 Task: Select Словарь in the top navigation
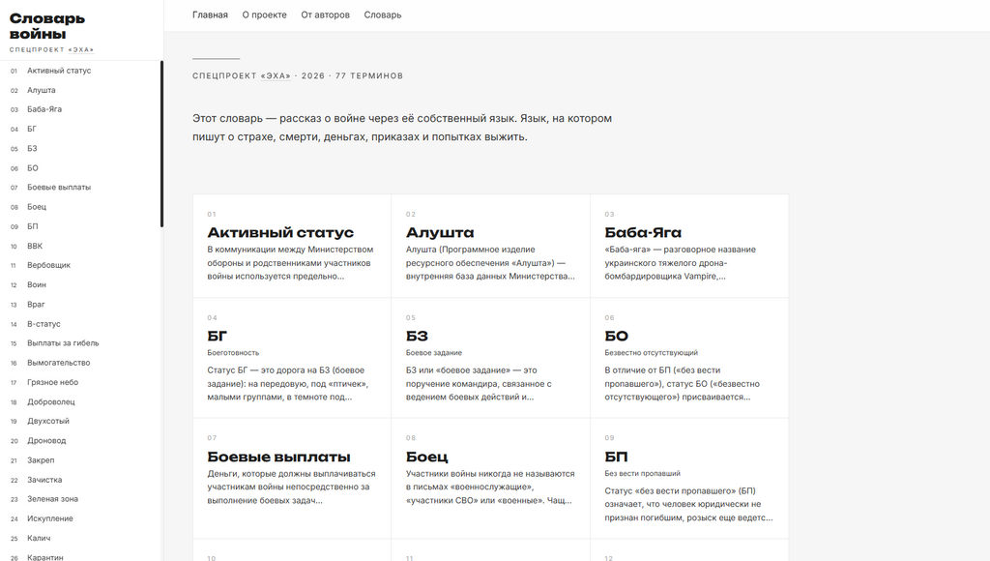click(383, 15)
